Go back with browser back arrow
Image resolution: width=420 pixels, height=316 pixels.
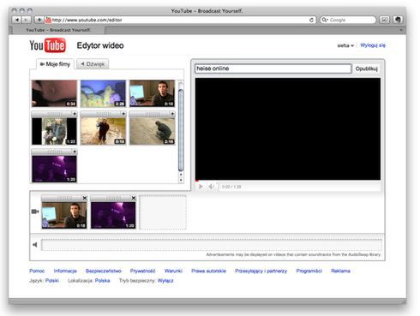point(17,20)
